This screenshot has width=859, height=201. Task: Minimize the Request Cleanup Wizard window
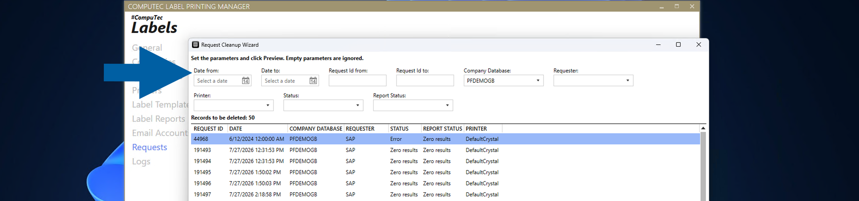pyautogui.click(x=658, y=45)
